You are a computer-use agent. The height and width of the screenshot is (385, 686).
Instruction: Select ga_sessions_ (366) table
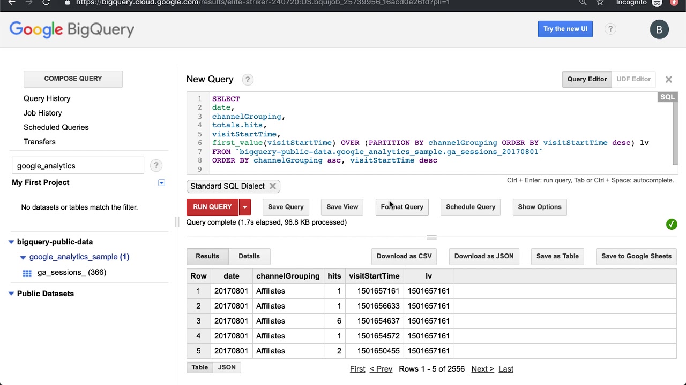[72, 273]
